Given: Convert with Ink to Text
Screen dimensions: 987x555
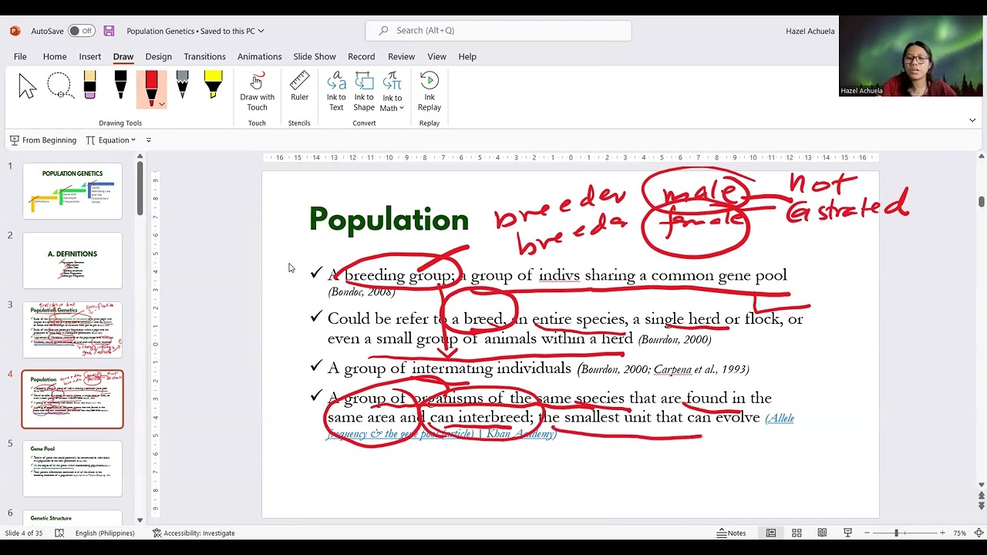Looking at the screenshot, I should (x=336, y=92).
